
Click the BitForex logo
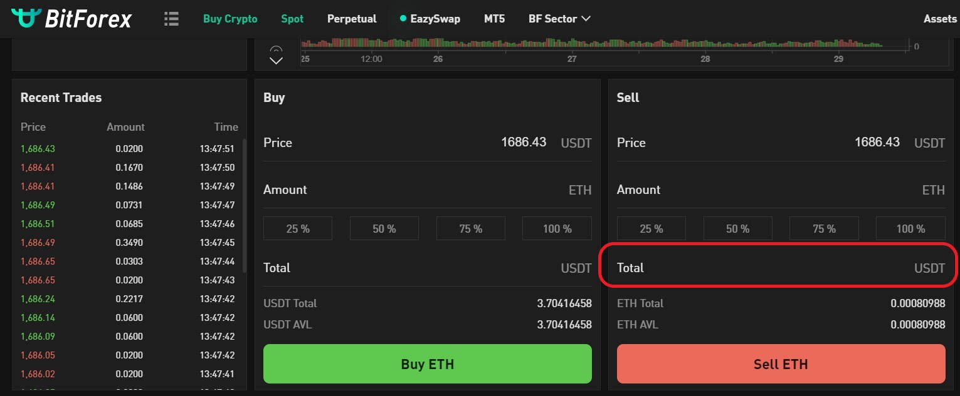point(71,19)
